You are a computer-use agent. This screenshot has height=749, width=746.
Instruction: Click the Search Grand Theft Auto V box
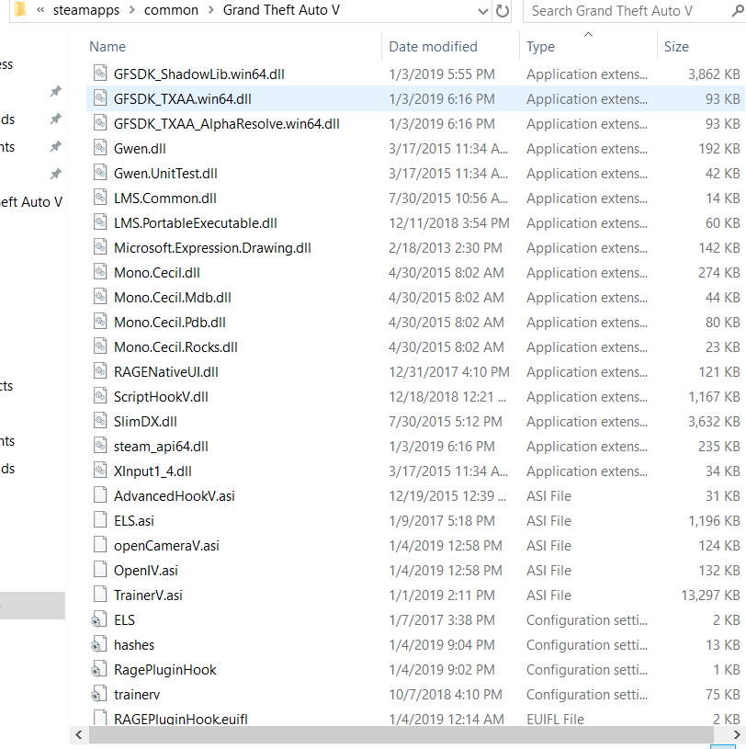(626, 11)
